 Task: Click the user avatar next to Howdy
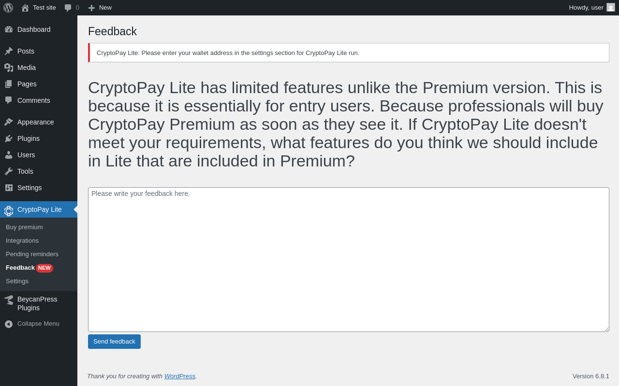click(611, 7)
